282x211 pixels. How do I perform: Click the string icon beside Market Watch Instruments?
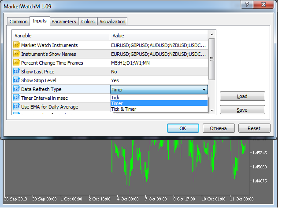tap(17, 45)
